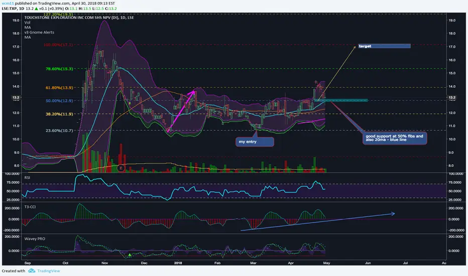Click the green up-arrow next to +0.1 change
The width and height of the screenshot is (468, 276).
pos(36,9)
